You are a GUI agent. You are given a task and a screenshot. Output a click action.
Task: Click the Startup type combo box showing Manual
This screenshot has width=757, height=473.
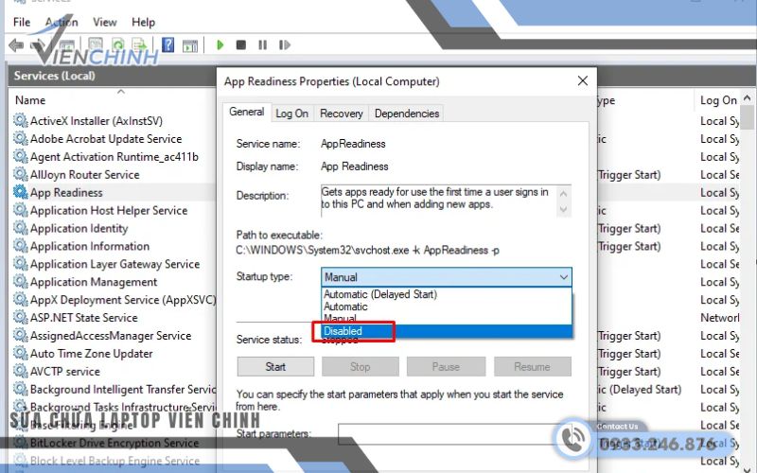[446, 277]
